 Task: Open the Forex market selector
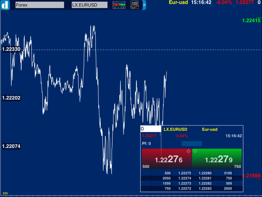(x=40, y=5)
